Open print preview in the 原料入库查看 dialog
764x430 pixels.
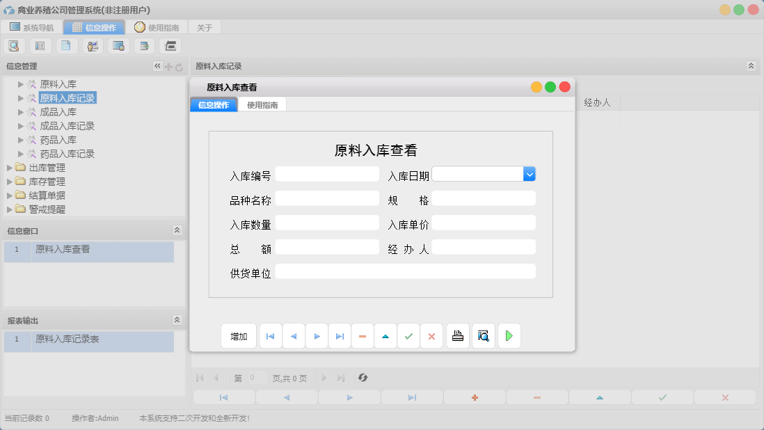coord(483,335)
